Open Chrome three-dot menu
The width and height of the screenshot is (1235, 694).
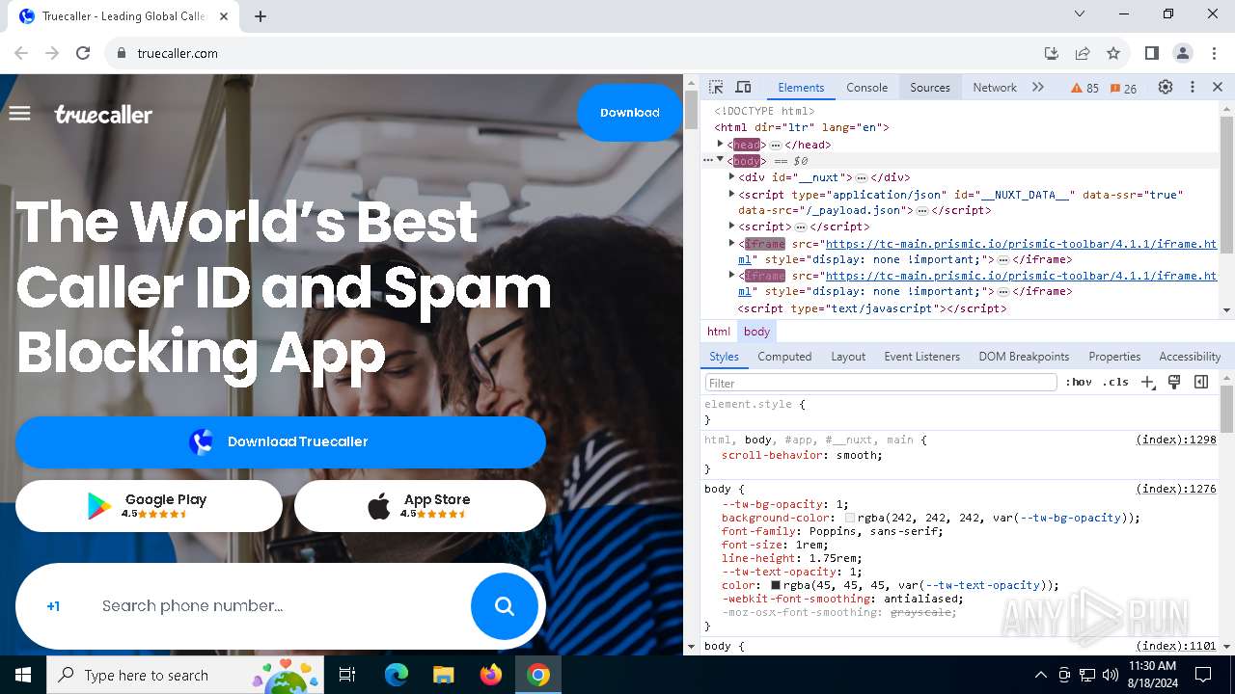(x=1213, y=53)
